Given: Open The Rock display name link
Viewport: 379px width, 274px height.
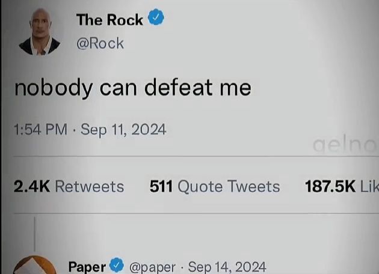Looking at the screenshot, I should coord(109,20).
